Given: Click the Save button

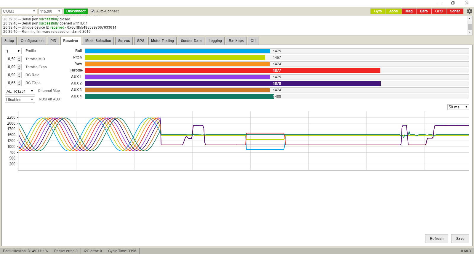Looking at the screenshot, I should [460, 239].
